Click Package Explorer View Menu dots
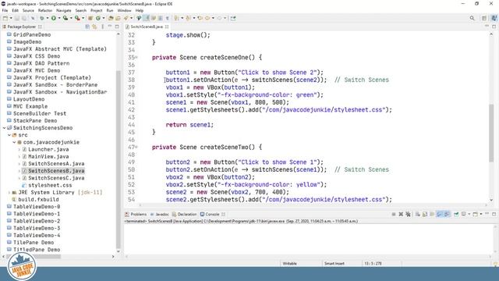The image size is (499, 281). (x=102, y=27)
